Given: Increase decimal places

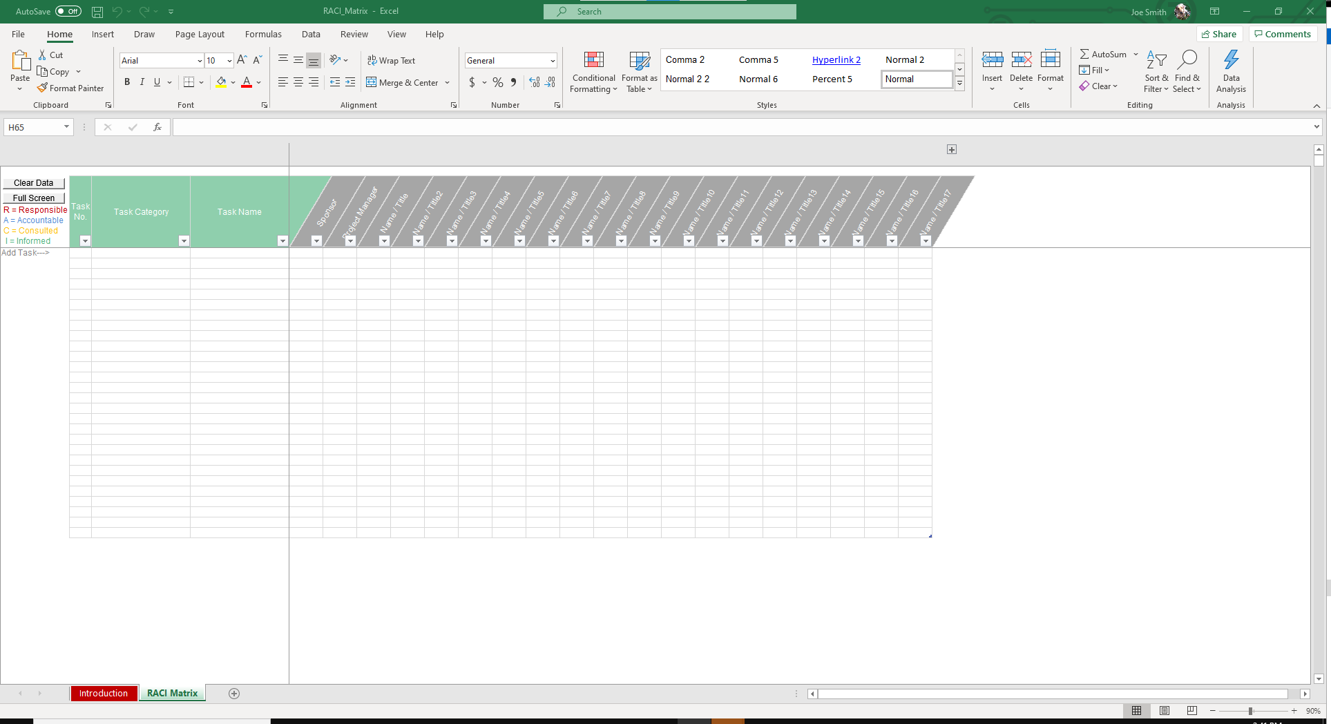Looking at the screenshot, I should [535, 82].
